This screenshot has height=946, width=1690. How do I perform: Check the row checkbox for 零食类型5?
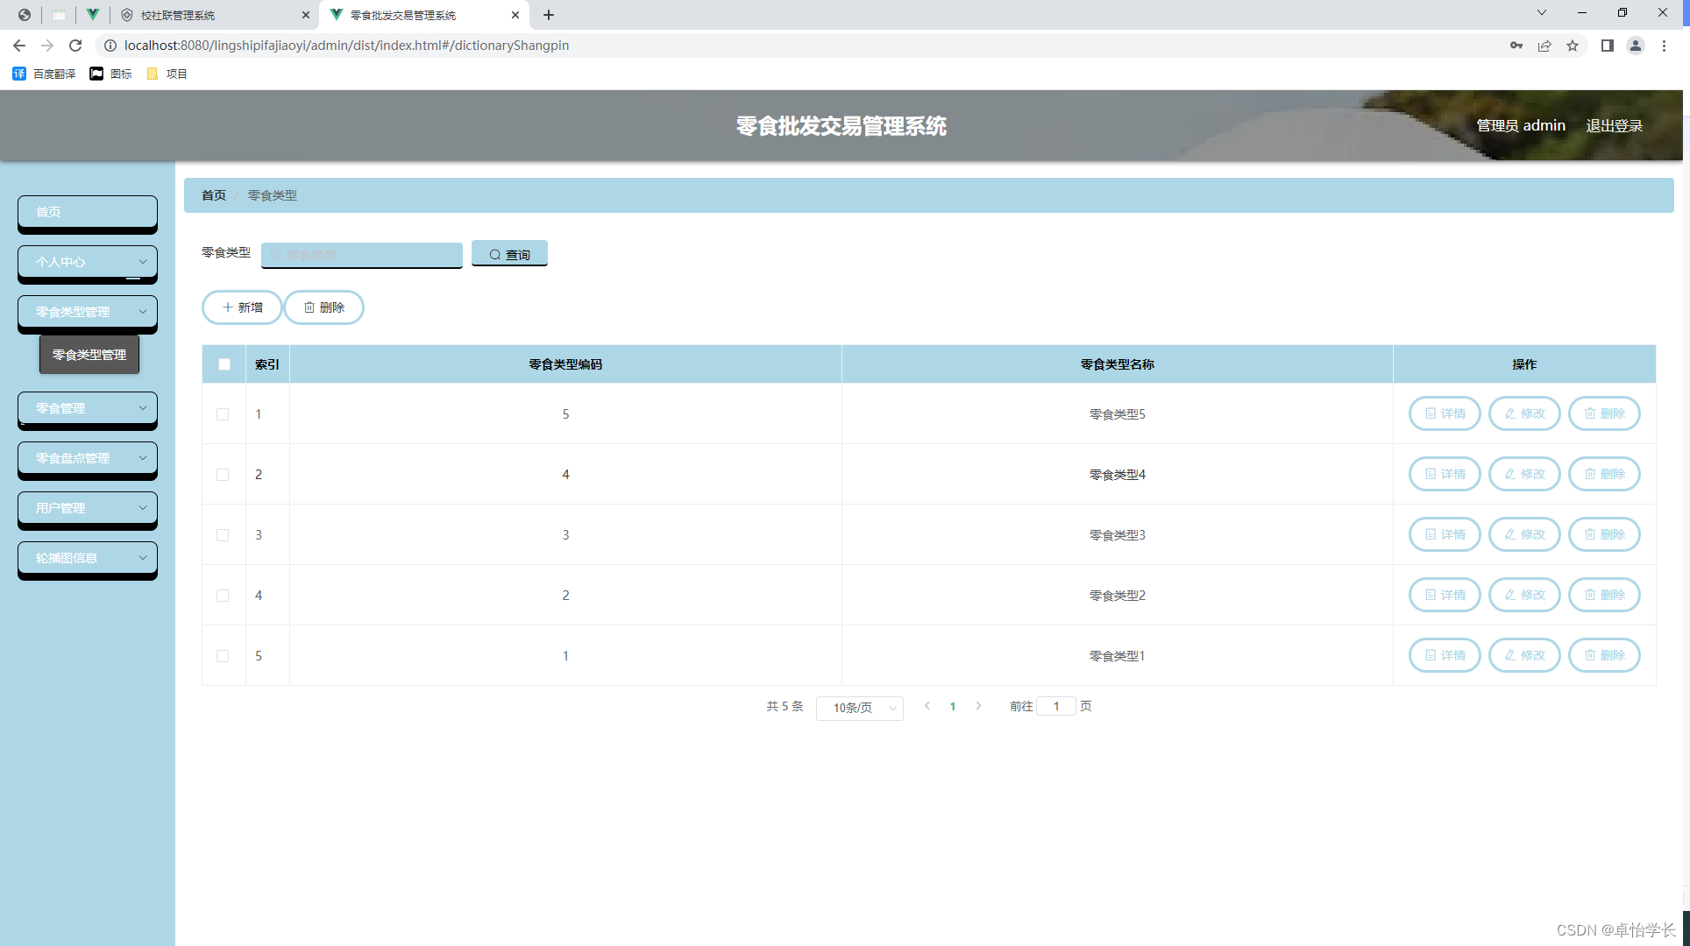223,414
